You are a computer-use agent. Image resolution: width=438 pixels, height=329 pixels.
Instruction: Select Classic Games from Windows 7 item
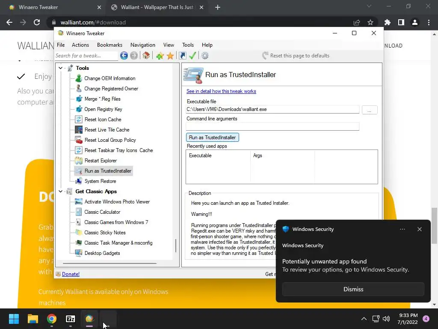click(x=116, y=222)
